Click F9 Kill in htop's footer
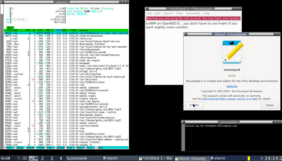This screenshot has width=282, height=161. click(89, 147)
